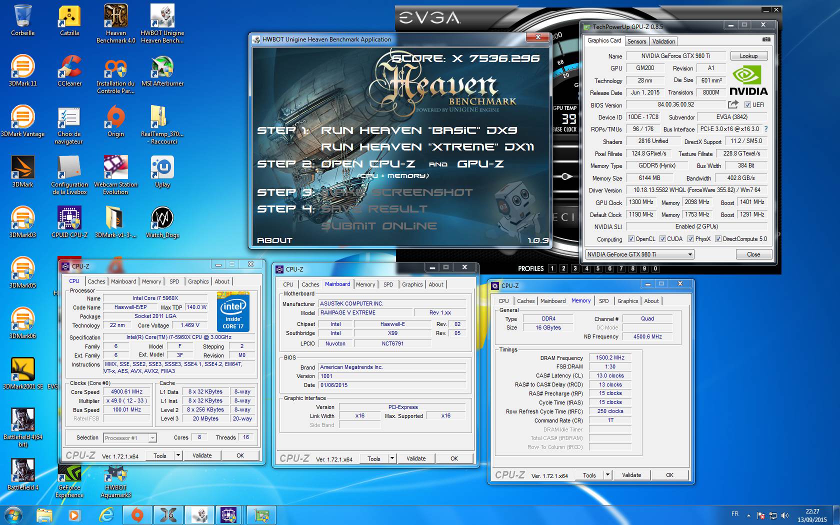Open Webcam Station Evolution desktop icon

115,175
